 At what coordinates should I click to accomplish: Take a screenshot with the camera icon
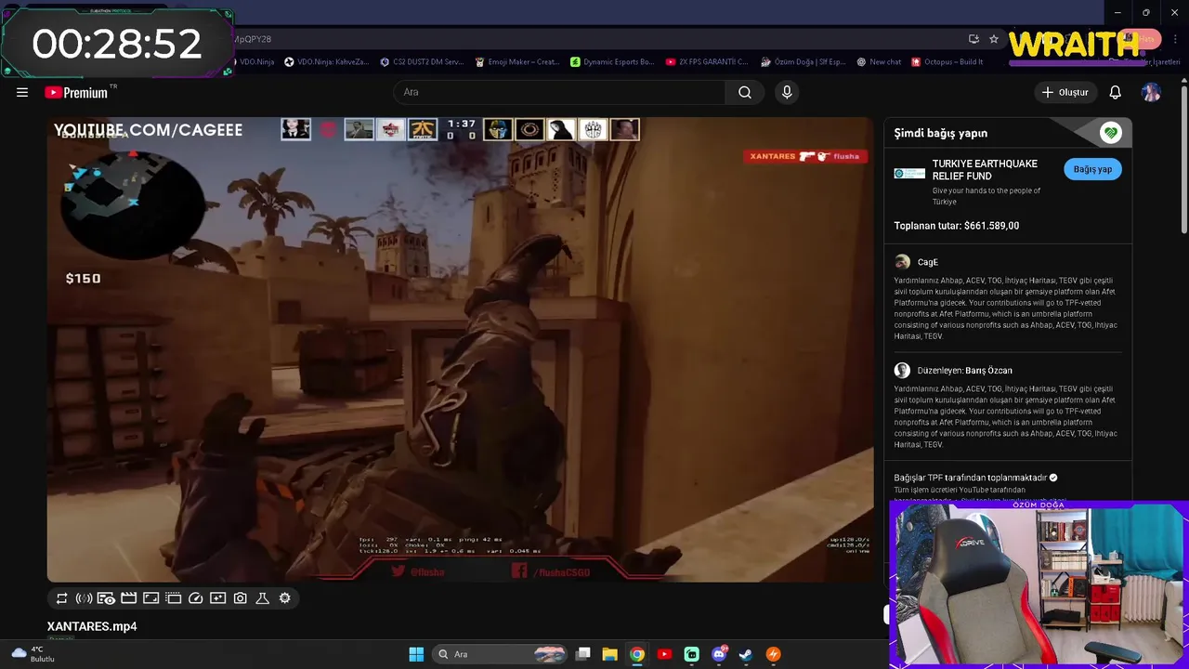tap(240, 598)
